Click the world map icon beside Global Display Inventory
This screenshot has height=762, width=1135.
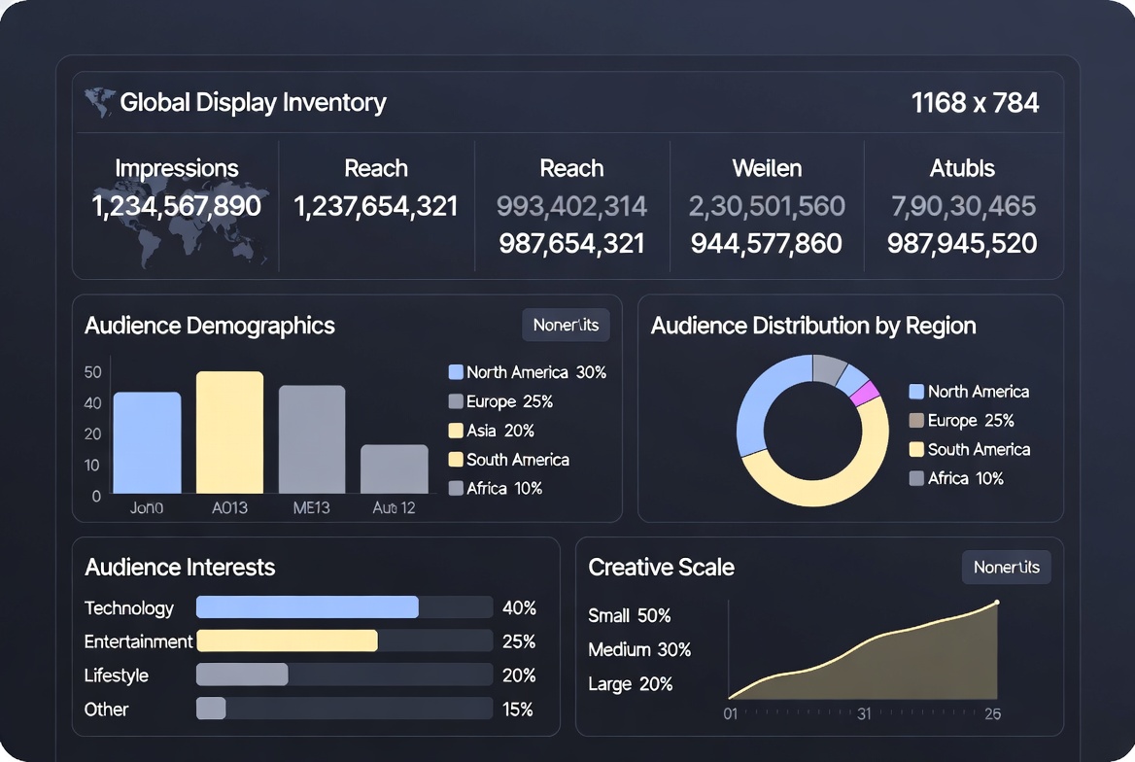point(98,99)
